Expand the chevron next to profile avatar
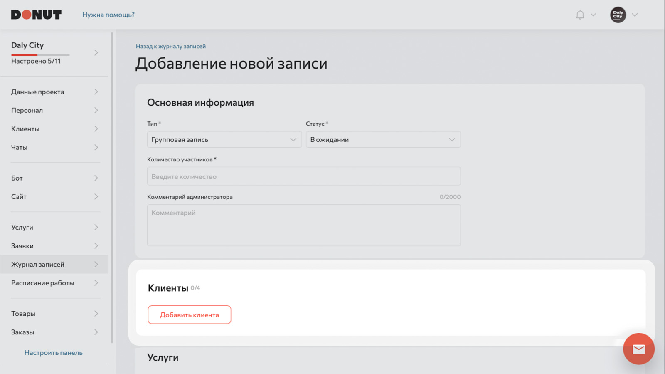The width and height of the screenshot is (665, 374). coord(635,15)
